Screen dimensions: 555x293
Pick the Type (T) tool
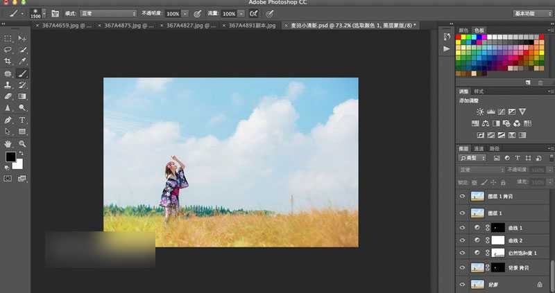[x=23, y=120]
